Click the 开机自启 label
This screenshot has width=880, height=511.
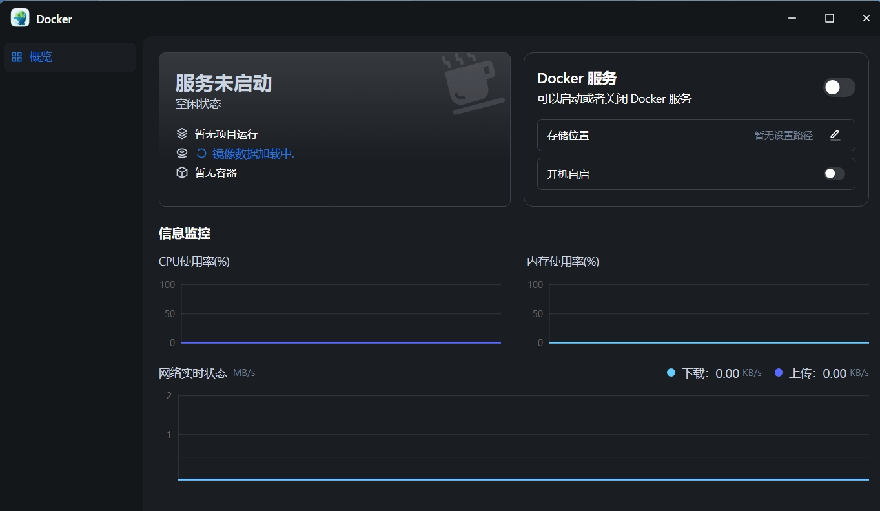pyautogui.click(x=568, y=174)
